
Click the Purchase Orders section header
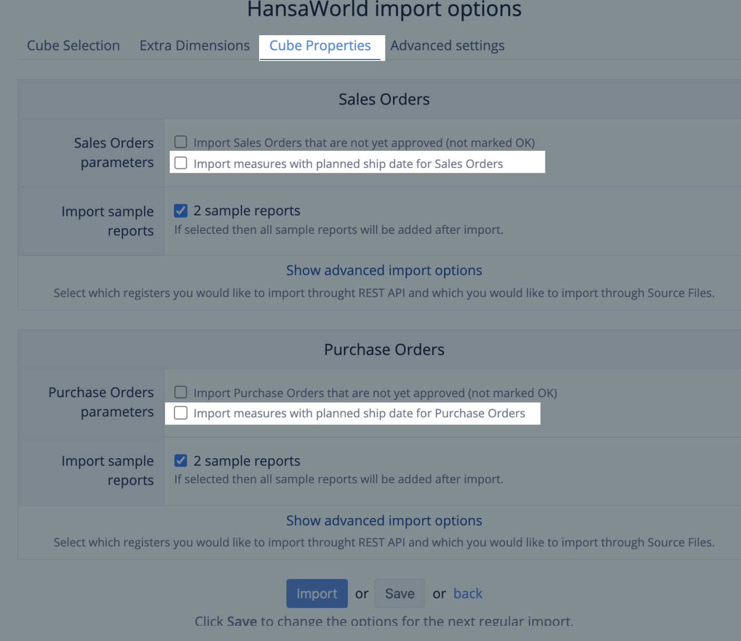(x=384, y=349)
